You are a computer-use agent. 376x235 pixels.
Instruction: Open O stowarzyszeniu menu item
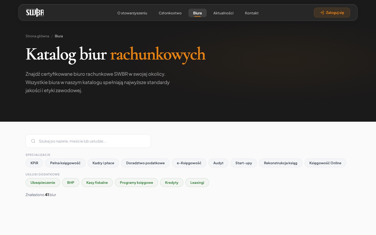click(132, 13)
